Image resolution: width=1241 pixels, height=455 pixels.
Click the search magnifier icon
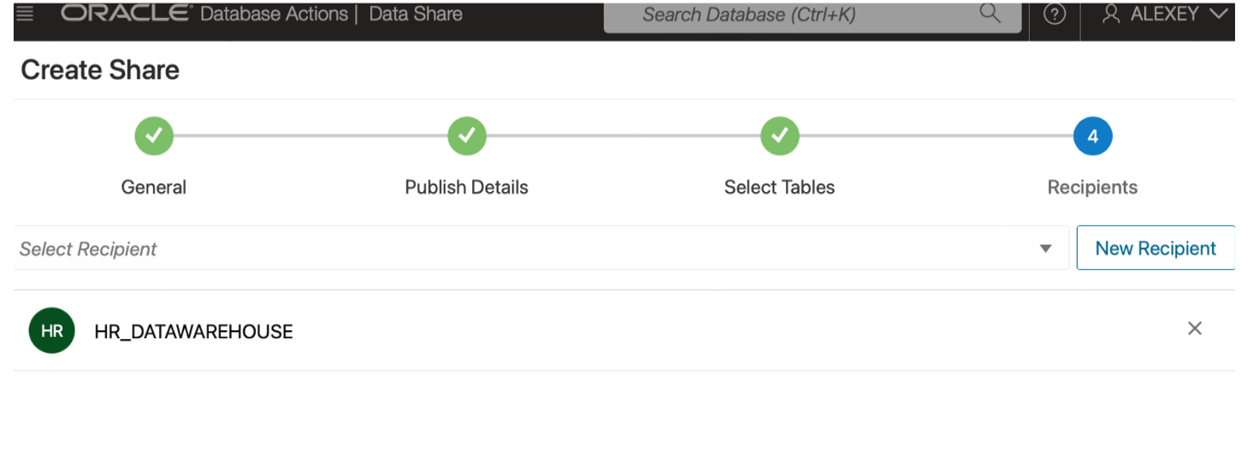990,14
